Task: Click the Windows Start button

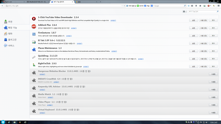Action: coord(3,122)
